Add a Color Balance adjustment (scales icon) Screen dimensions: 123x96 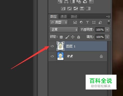pyautogui.click(x=66, y=2)
